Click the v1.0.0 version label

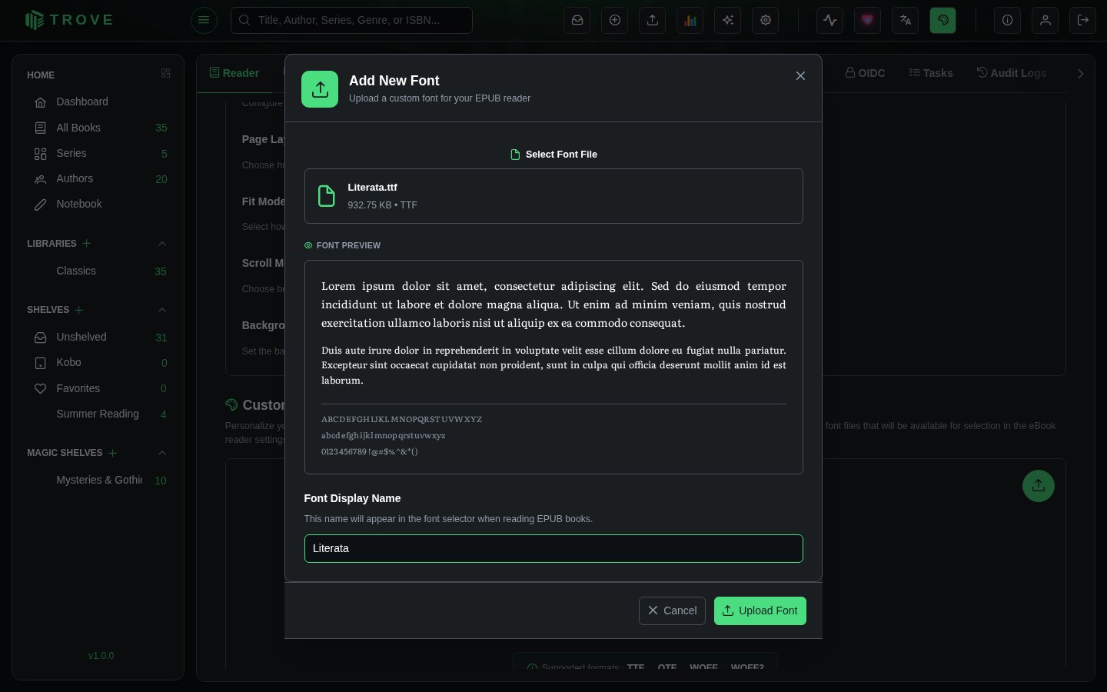click(101, 656)
